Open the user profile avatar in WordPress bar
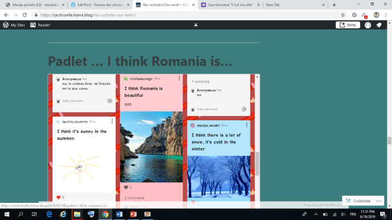The width and height of the screenshot is (392, 220). click(368, 25)
